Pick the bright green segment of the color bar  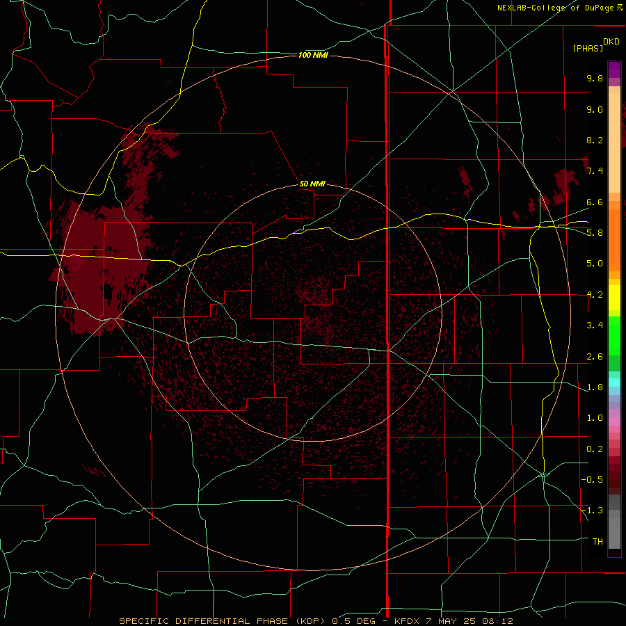point(614,335)
